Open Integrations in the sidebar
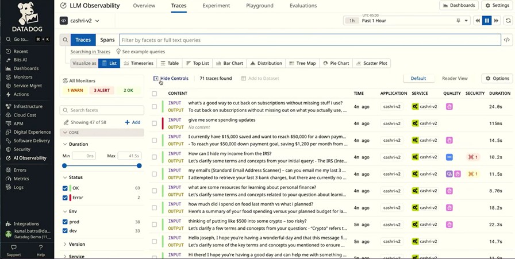Screen dimensions: 515x259 (x=26, y=223)
